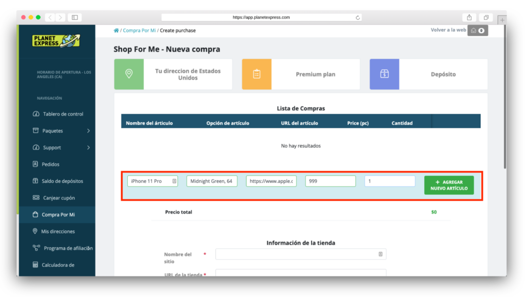Viewport: 526px width, 297px height.
Task: Click the Pedidos sidebar icon
Action: tap(35, 164)
